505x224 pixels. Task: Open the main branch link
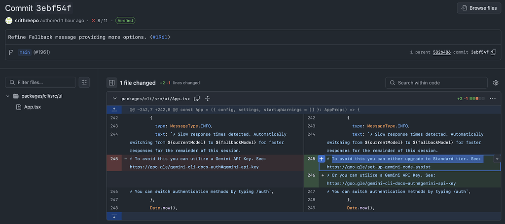point(25,52)
